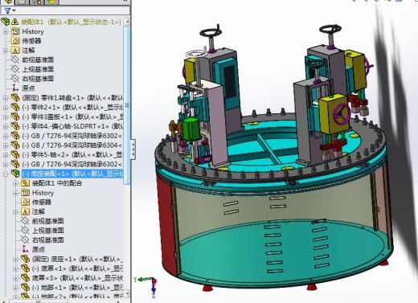Image resolution: width=418 pixels, height=303 pixels.
Task: Select the top-level 右视基准面 plane icon
Action: tap(14, 79)
